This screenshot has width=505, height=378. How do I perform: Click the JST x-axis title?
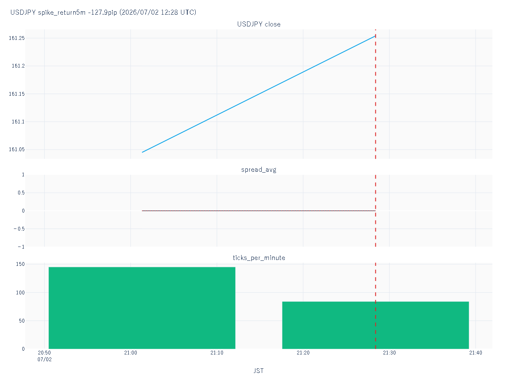(x=259, y=370)
